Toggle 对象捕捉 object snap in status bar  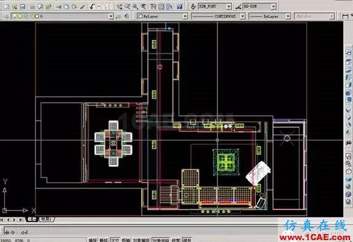click(141, 240)
